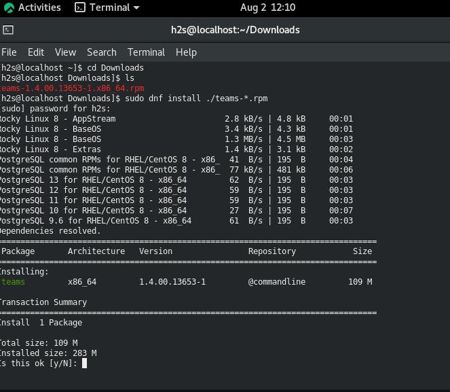Screen dimensions: 450x392
Task: Click the red teams rpm filename in the ls output
Action: click(x=71, y=88)
